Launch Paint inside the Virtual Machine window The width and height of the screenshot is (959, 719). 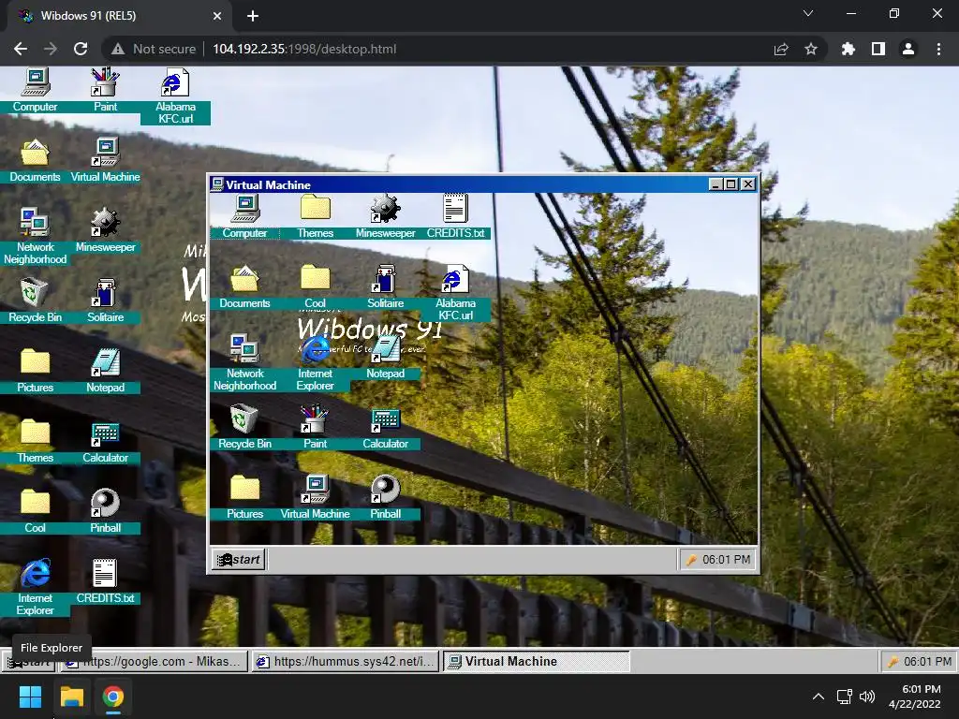click(315, 428)
